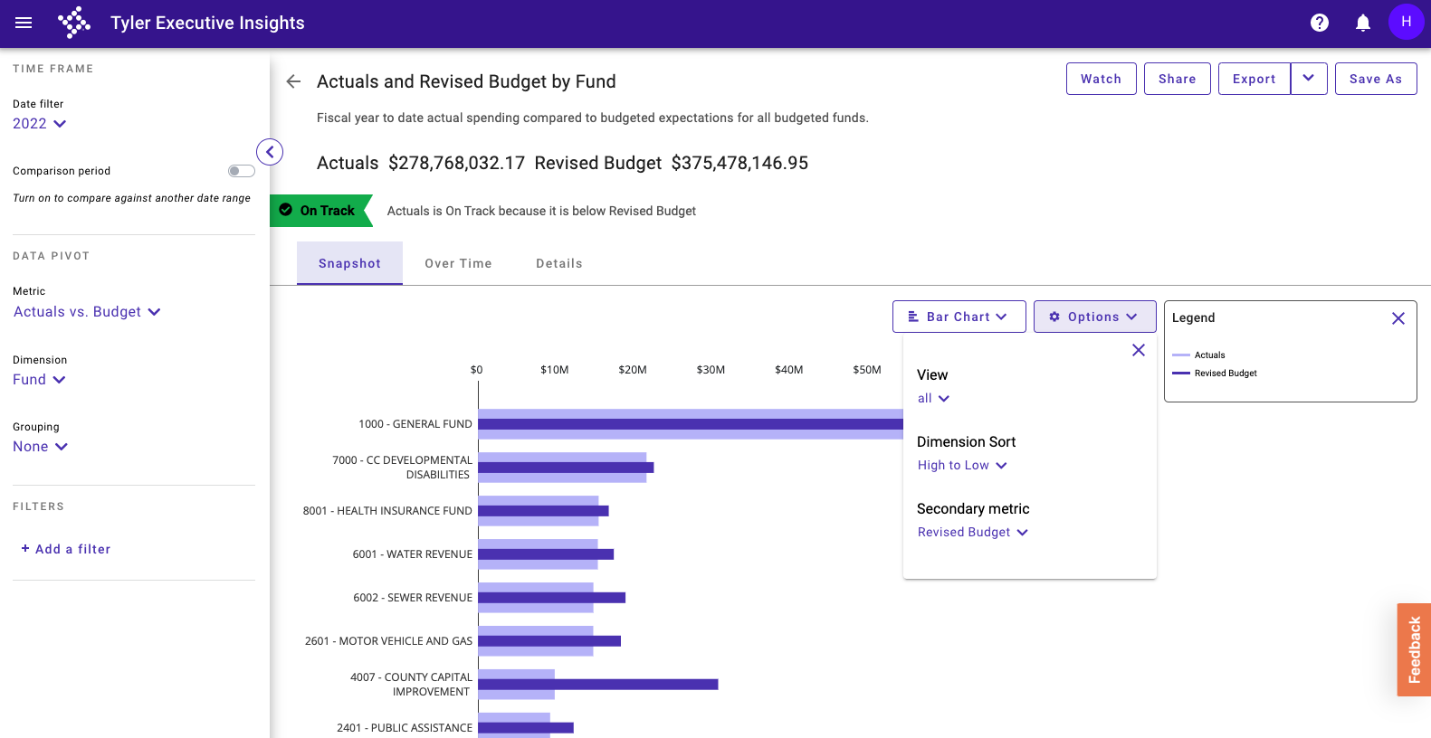
Task: Open the 2022 date filter dropdown
Action: pos(40,124)
